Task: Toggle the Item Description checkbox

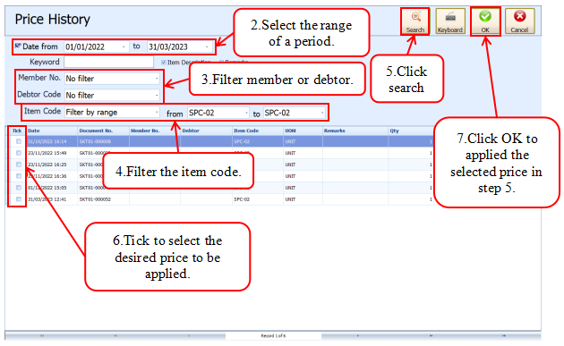Action: click(x=164, y=63)
